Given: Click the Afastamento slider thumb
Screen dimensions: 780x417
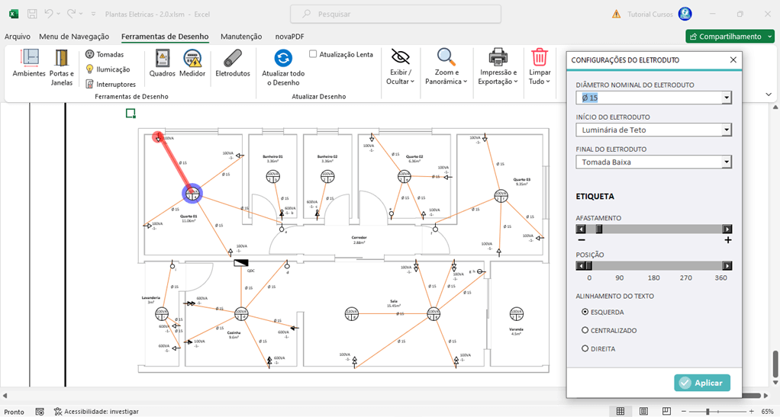Looking at the screenshot, I should point(599,229).
